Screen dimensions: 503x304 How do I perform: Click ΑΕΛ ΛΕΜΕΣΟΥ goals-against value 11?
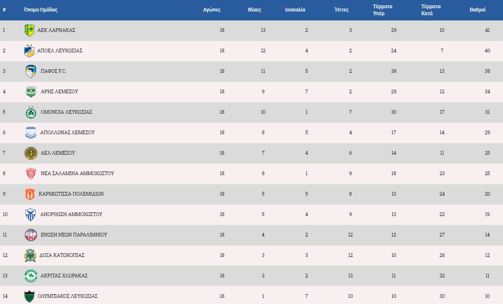pyautogui.click(x=442, y=153)
